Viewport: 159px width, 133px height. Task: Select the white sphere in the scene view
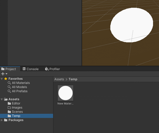tap(132, 25)
